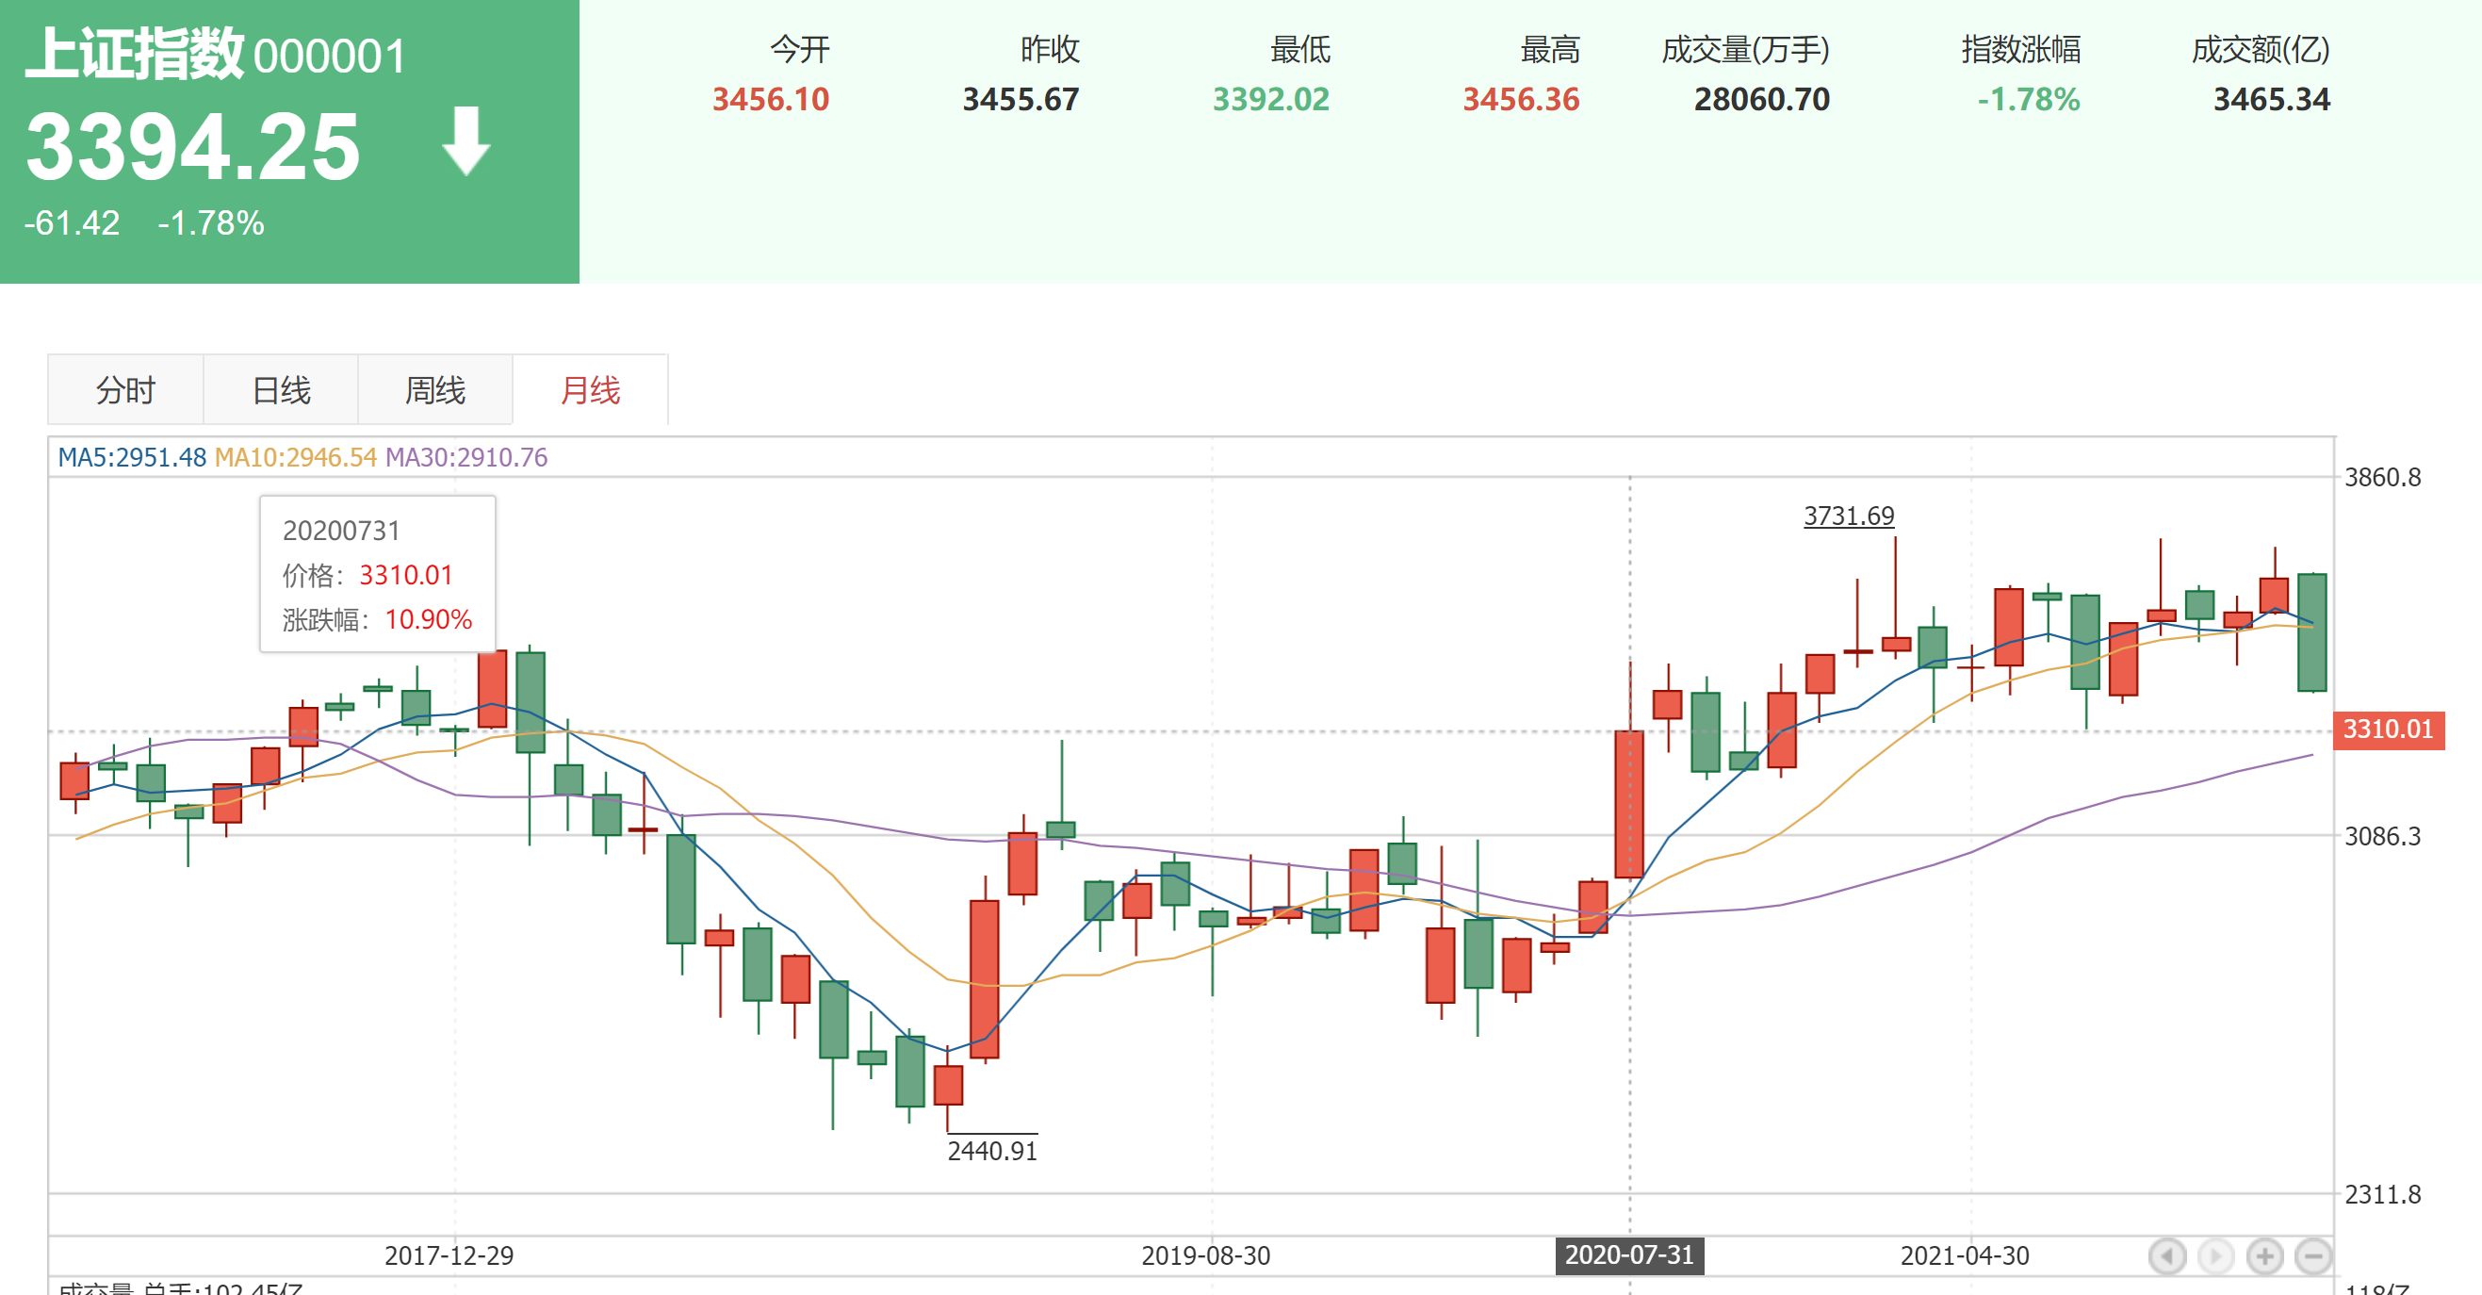Select the 月线 monthly tab
The width and height of the screenshot is (2482, 1295).
(x=590, y=390)
